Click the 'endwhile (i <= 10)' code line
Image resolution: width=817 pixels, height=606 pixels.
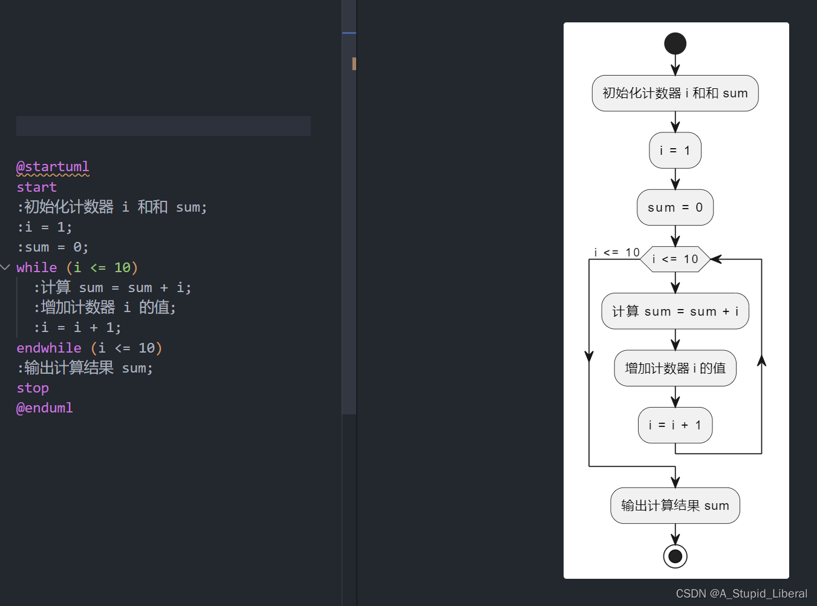90,348
